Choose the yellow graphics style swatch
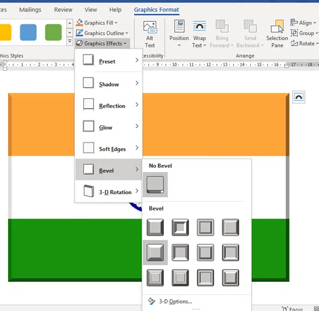Screen dimensions: 319x311 click(6, 32)
